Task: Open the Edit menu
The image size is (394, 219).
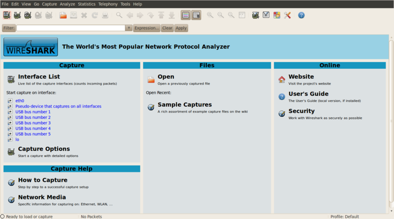Action: click(x=15, y=4)
